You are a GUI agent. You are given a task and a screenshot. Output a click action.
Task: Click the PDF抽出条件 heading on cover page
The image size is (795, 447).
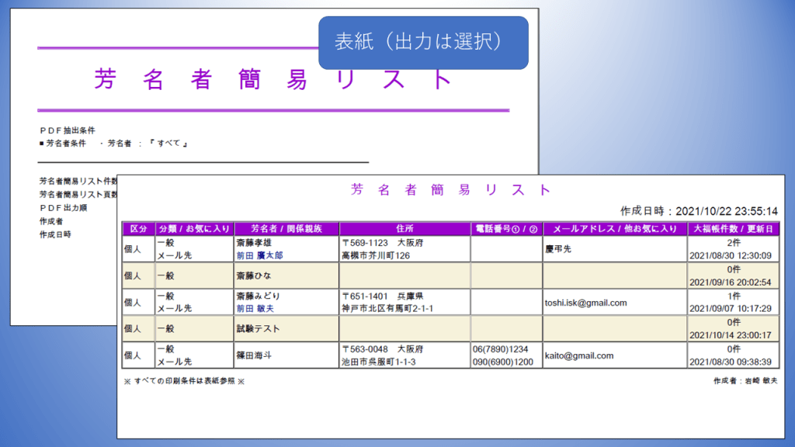(67, 132)
